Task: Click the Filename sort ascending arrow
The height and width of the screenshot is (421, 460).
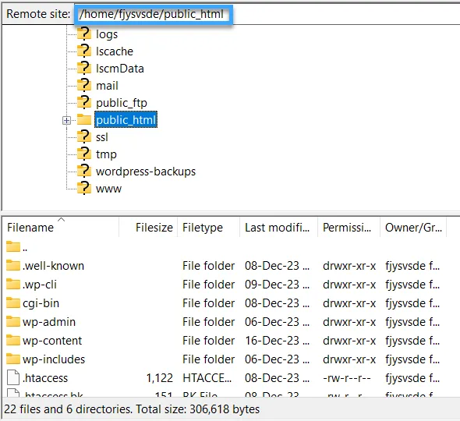Action: coord(61,219)
